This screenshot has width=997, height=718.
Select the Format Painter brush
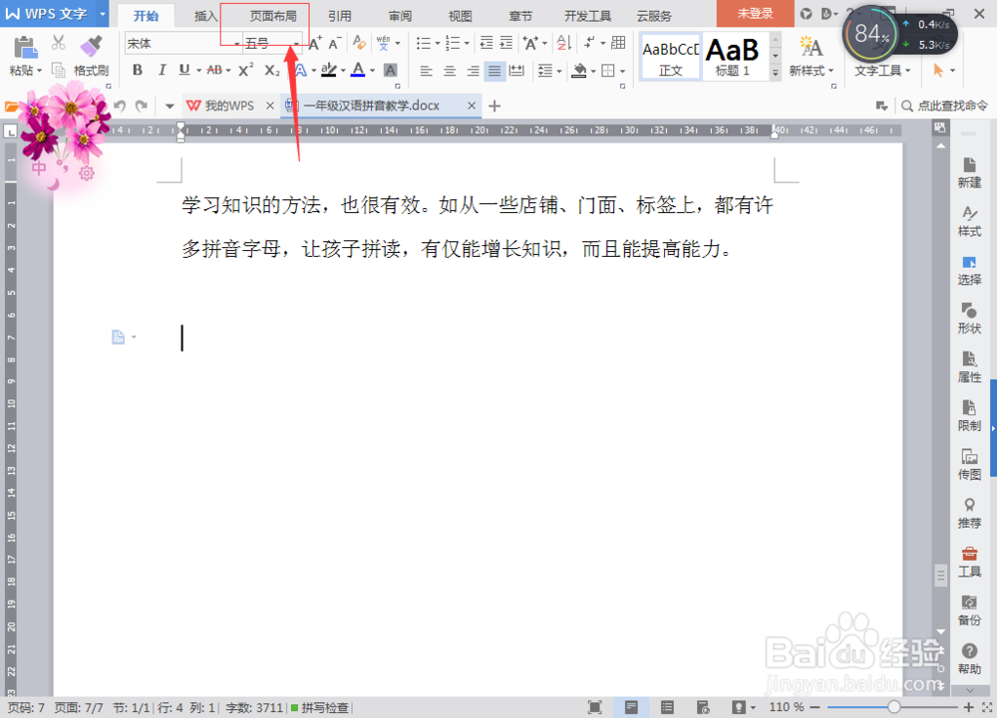(91, 45)
